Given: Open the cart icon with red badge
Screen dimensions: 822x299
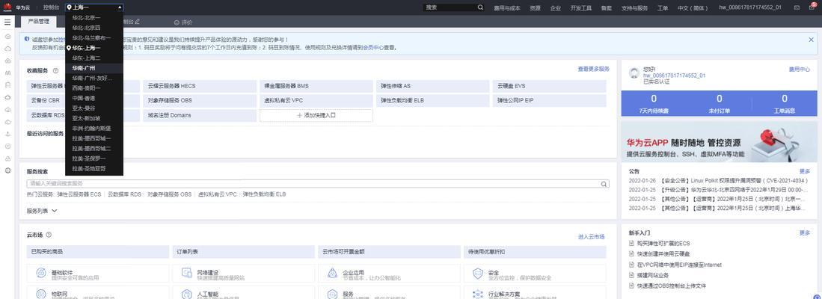Looking at the screenshot, I should pyautogui.click(x=812, y=7).
